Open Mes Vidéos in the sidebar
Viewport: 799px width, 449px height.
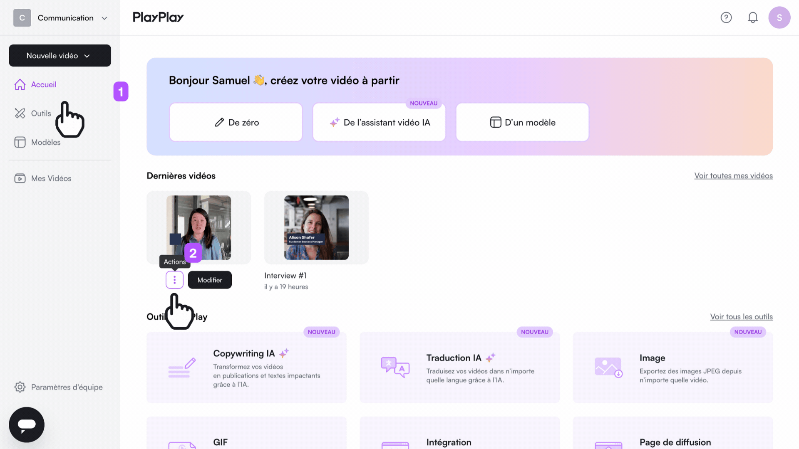pos(51,178)
